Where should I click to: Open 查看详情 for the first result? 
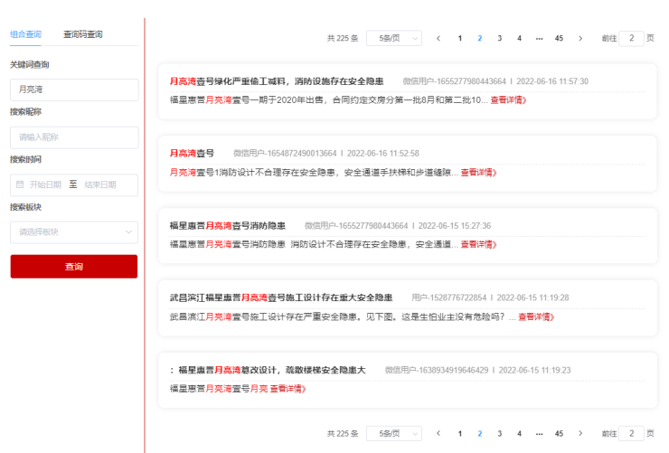pyautogui.click(x=508, y=99)
